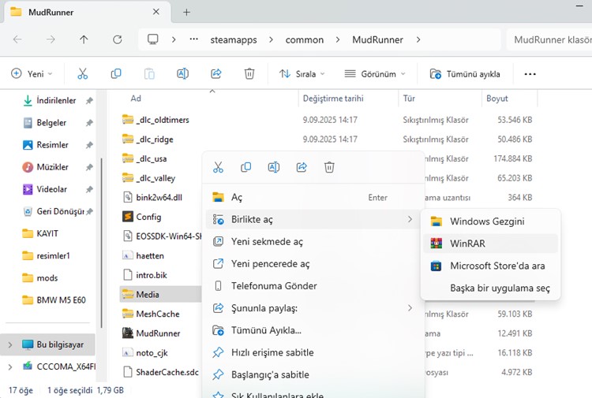Click the toolbar Share icon

tap(216, 73)
